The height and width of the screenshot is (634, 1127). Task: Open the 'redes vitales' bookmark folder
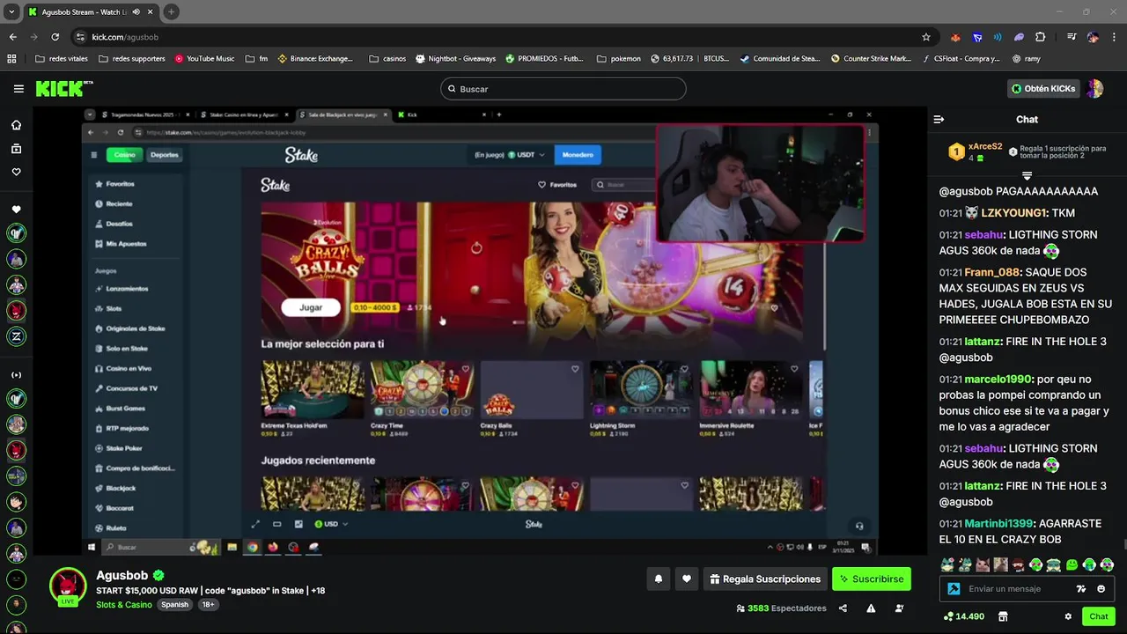click(x=61, y=59)
